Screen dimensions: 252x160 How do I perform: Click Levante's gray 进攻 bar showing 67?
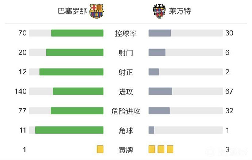point(160,91)
